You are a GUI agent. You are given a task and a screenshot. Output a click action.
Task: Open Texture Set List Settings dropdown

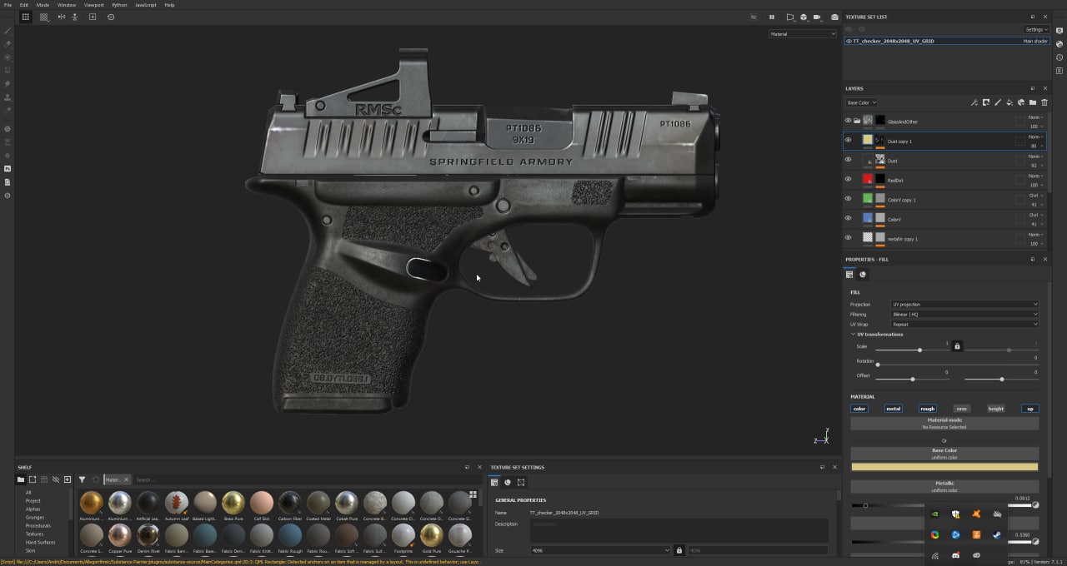click(1036, 29)
